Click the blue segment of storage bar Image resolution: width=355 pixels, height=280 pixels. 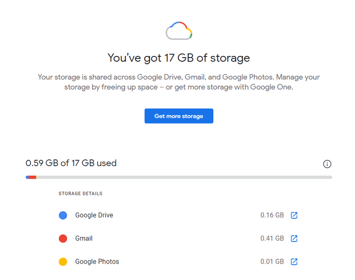point(27,177)
